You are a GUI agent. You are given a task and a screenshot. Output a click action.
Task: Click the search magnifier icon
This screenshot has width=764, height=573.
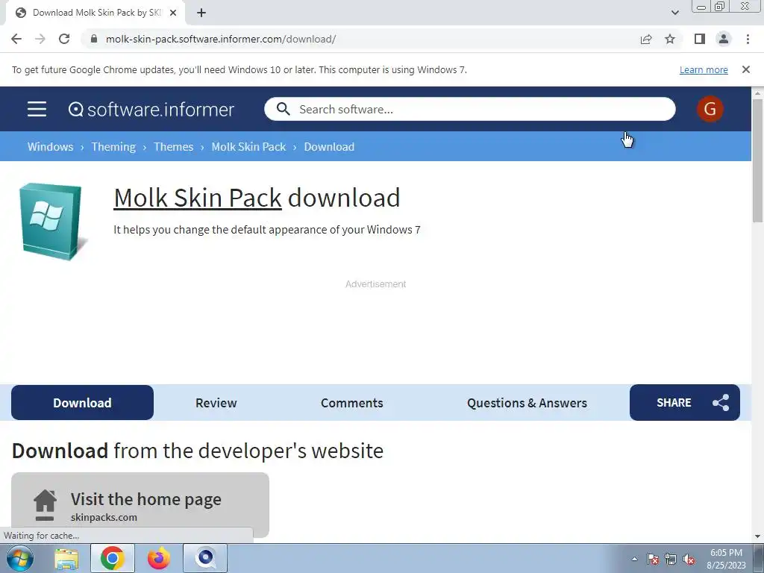click(x=283, y=109)
